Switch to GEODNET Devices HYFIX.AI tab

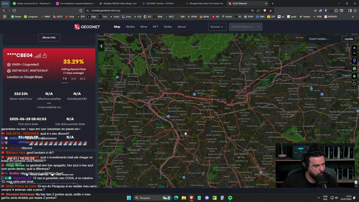(x=161, y=3)
